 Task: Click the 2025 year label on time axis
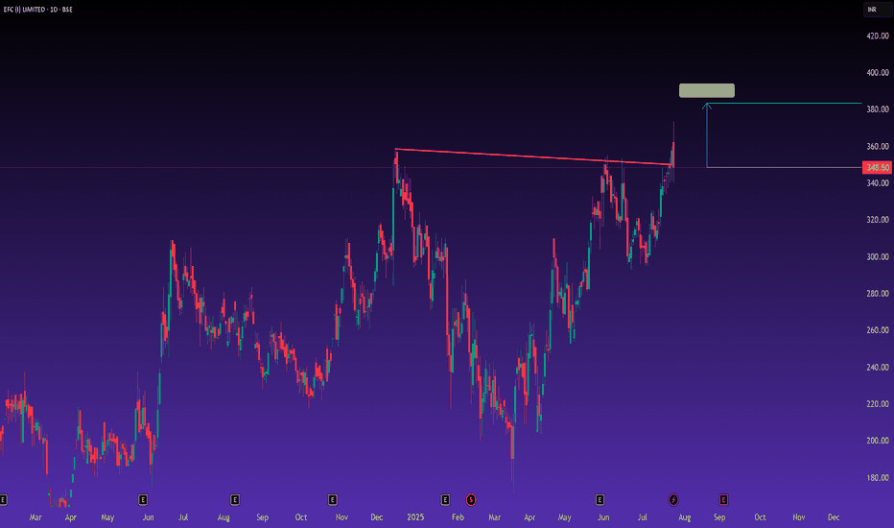pos(415,517)
